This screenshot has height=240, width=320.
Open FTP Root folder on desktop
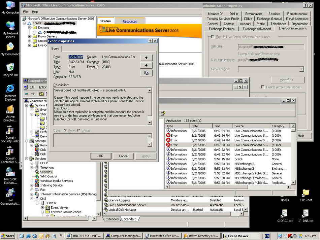coord(306,195)
